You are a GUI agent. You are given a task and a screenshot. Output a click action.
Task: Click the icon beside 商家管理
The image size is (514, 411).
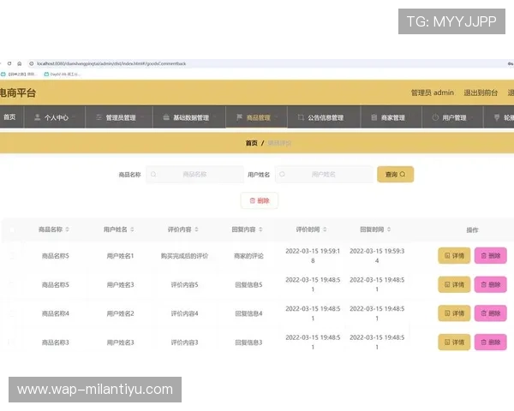pos(374,117)
